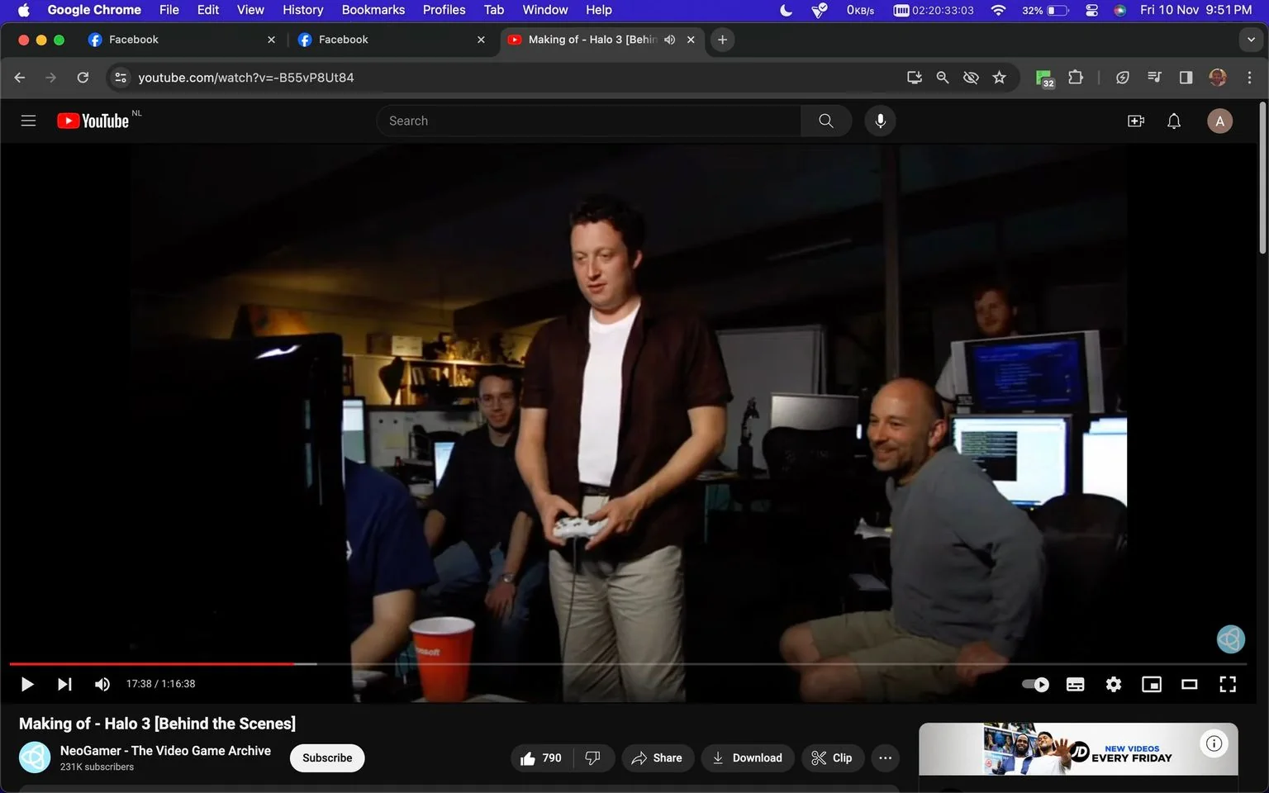
Task: Toggle the autoplay switch
Action: coord(1035,684)
